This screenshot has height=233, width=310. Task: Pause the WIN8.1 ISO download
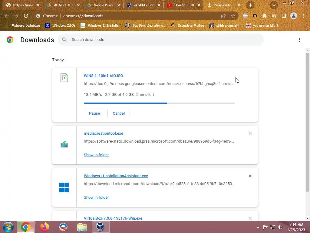click(94, 113)
